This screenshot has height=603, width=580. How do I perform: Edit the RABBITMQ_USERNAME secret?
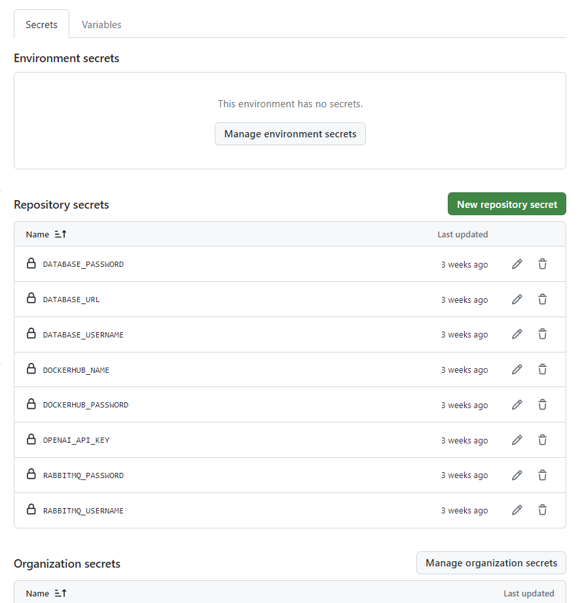(x=517, y=510)
